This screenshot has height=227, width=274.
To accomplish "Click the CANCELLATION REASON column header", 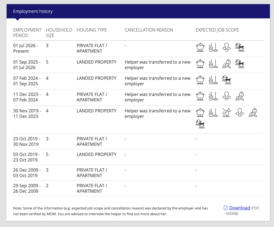I will click(149, 30).
